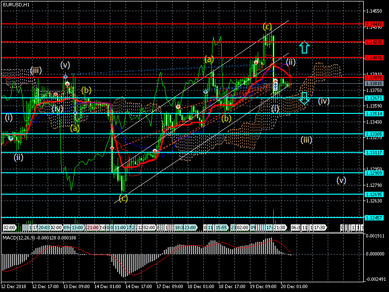Select the 15:55 event time marker
The height and width of the screenshot is (292, 389).
pyautogui.click(x=221, y=227)
